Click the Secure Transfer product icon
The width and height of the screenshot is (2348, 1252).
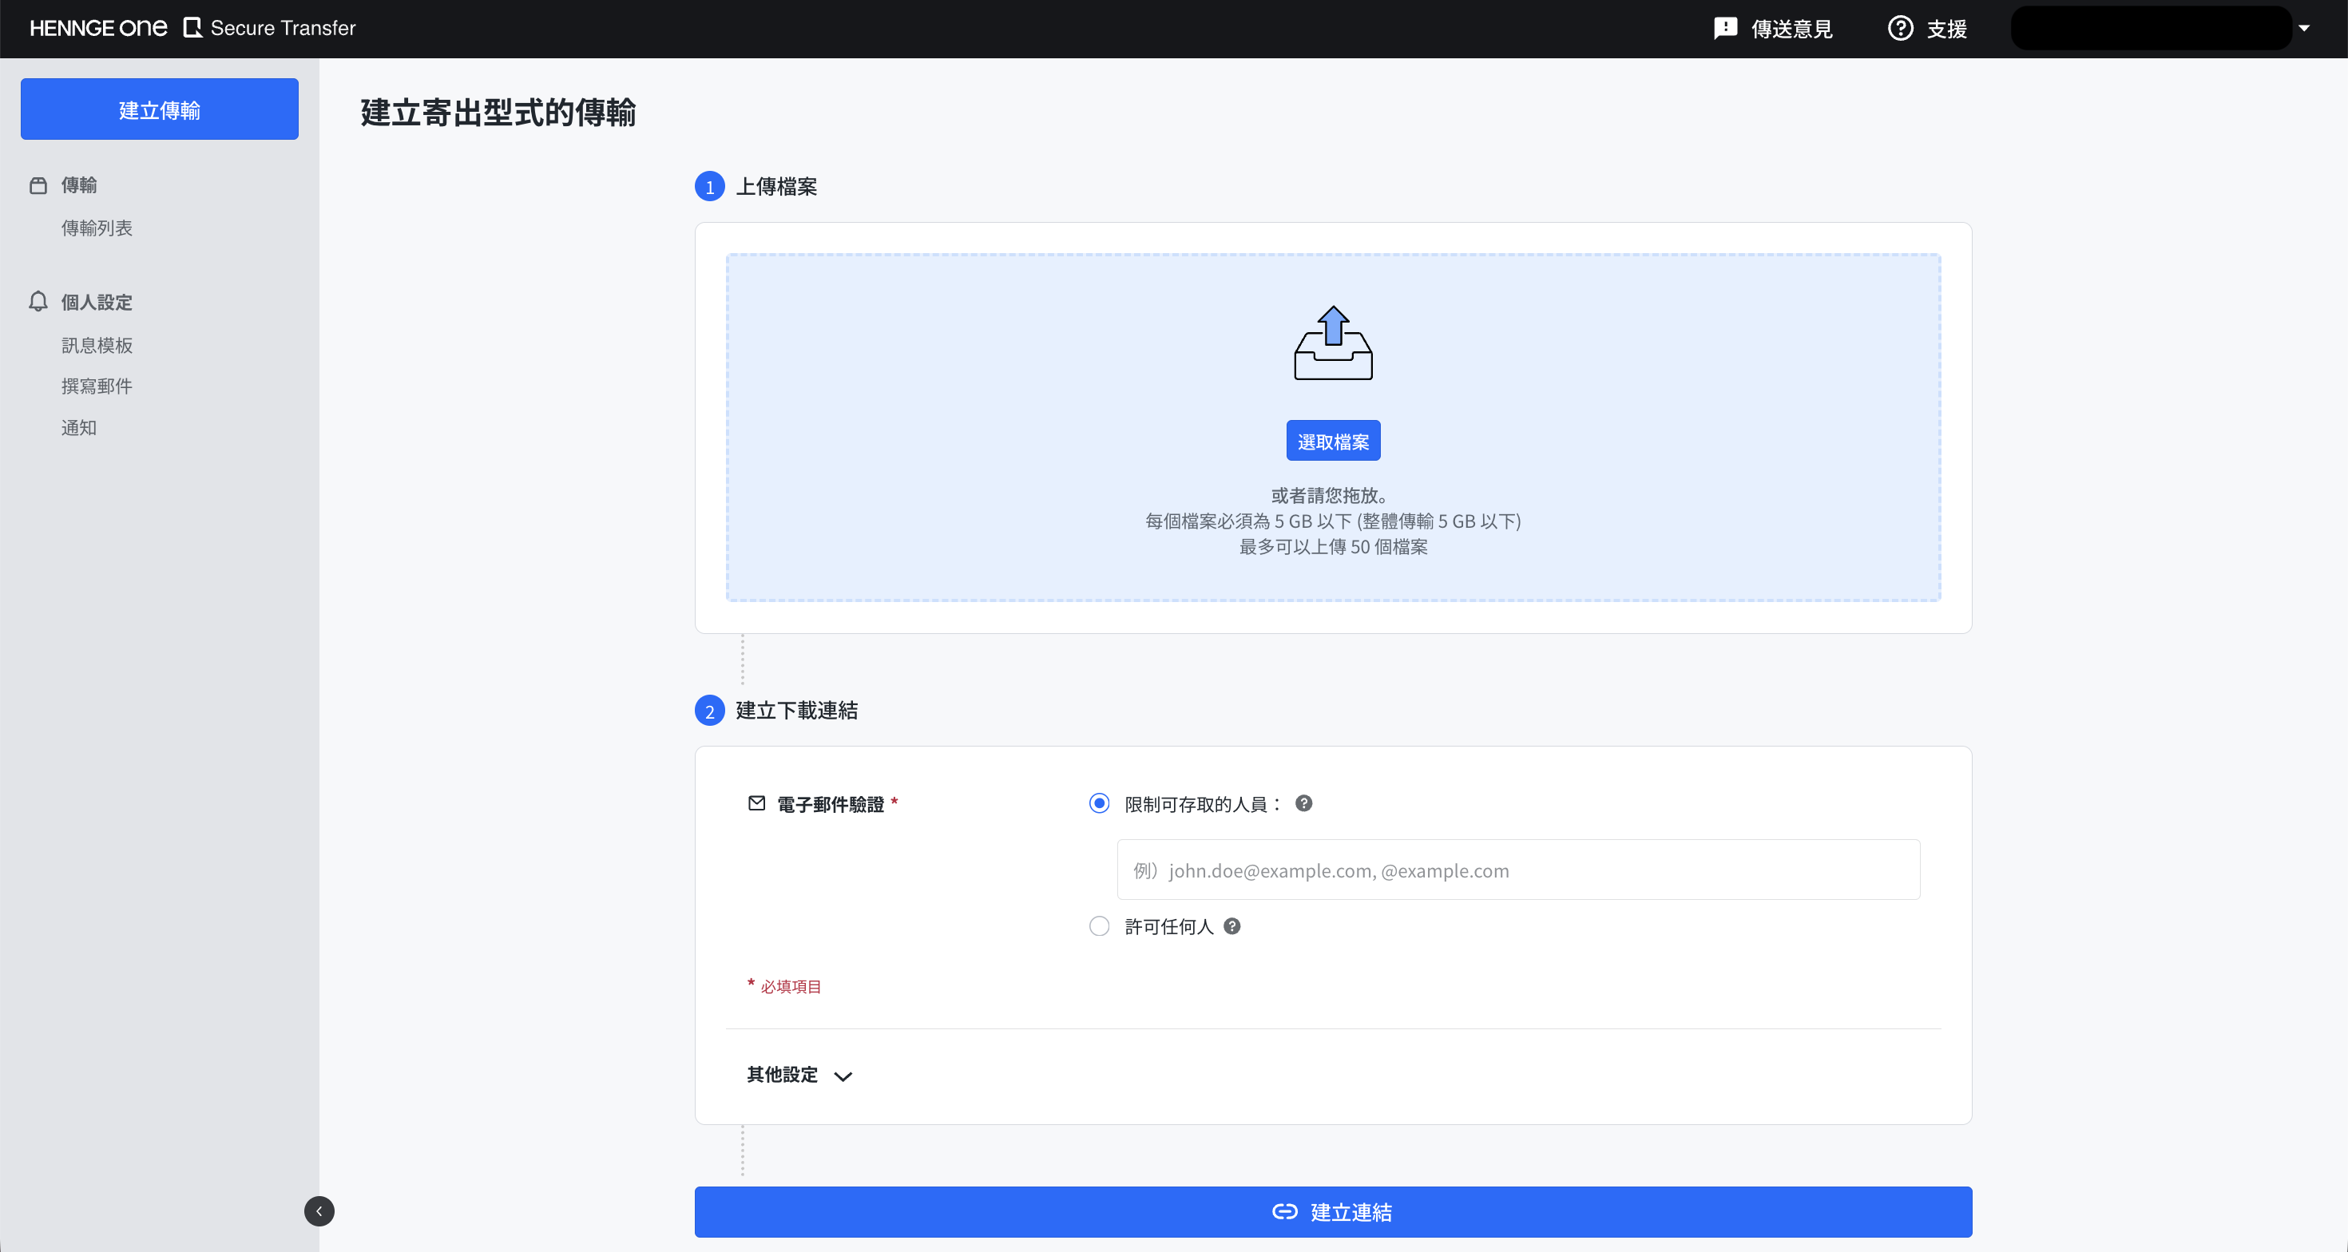(x=192, y=28)
